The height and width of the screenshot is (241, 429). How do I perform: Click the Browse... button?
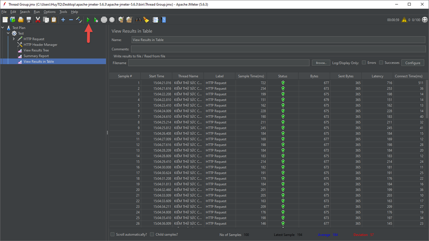(321, 63)
